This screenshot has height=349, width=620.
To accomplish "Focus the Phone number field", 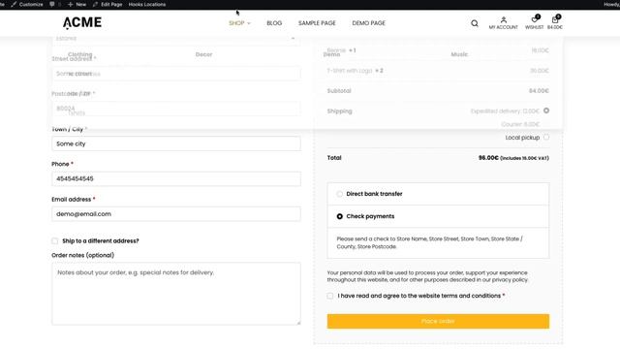I will [176, 178].
